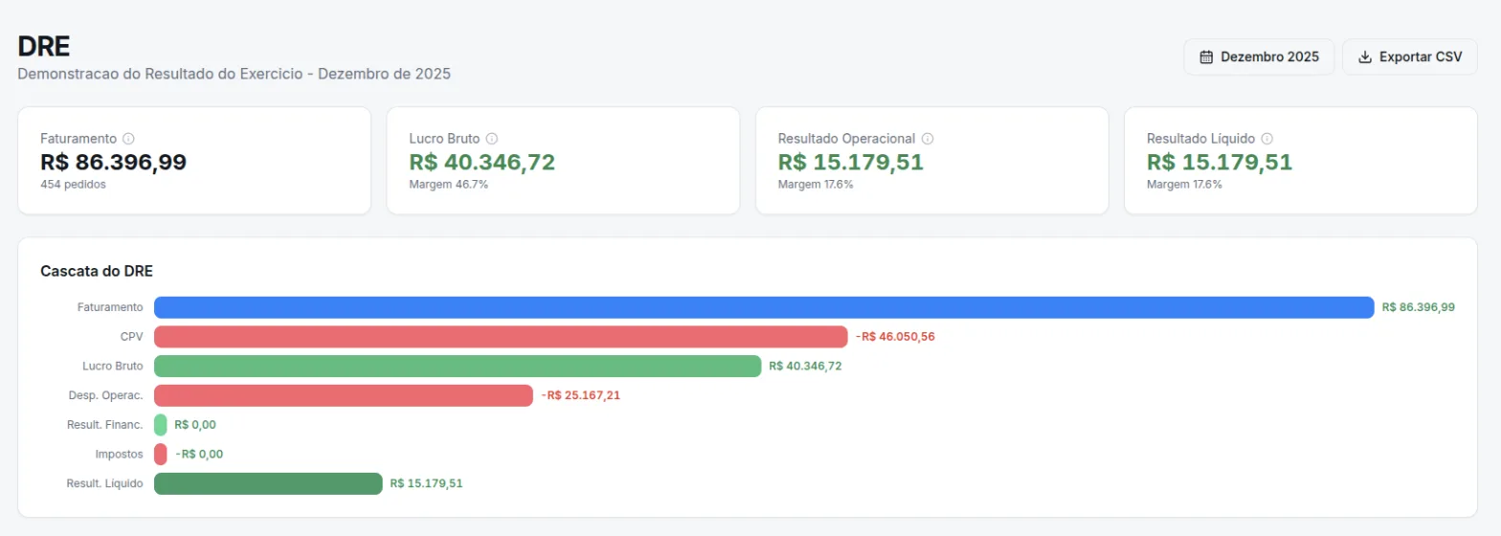This screenshot has height=536, width=1501.
Task: Click the green Lucro Bruto bar
Action: (458, 366)
